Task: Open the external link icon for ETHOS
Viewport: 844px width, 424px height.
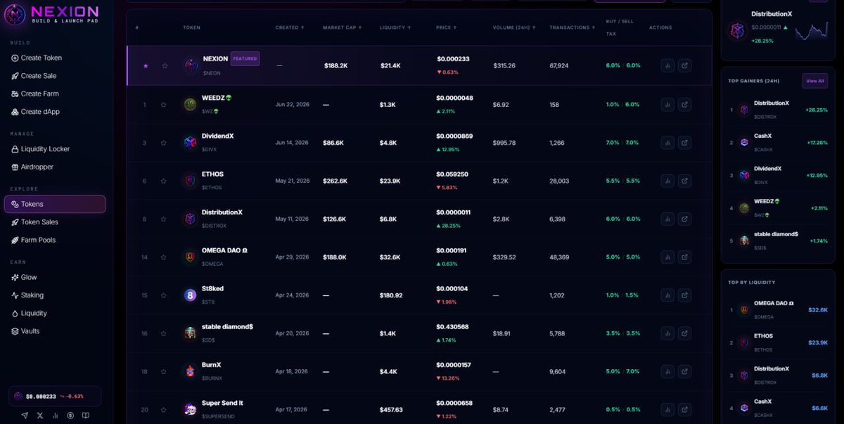Action: click(684, 181)
